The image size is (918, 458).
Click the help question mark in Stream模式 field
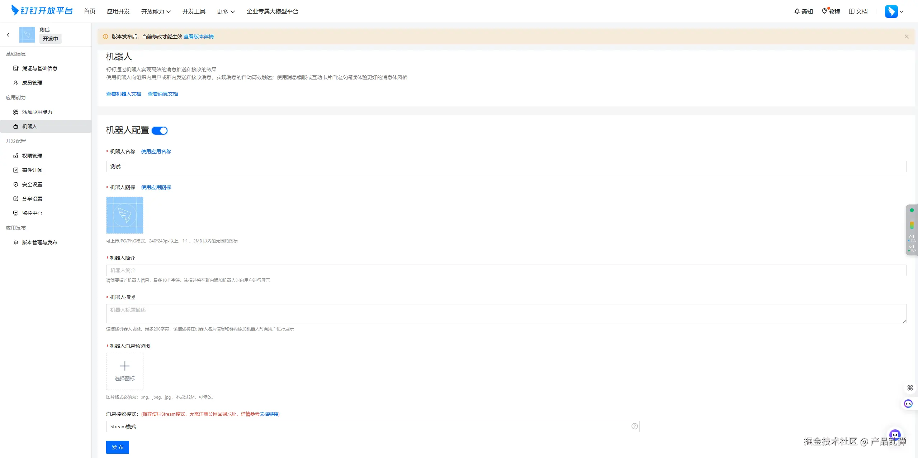tap(634, 426)
